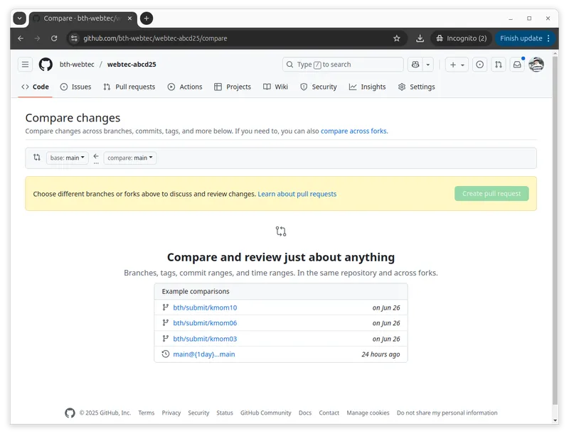
Task: Open the repository Settings tab
Action: click(416, 87)
